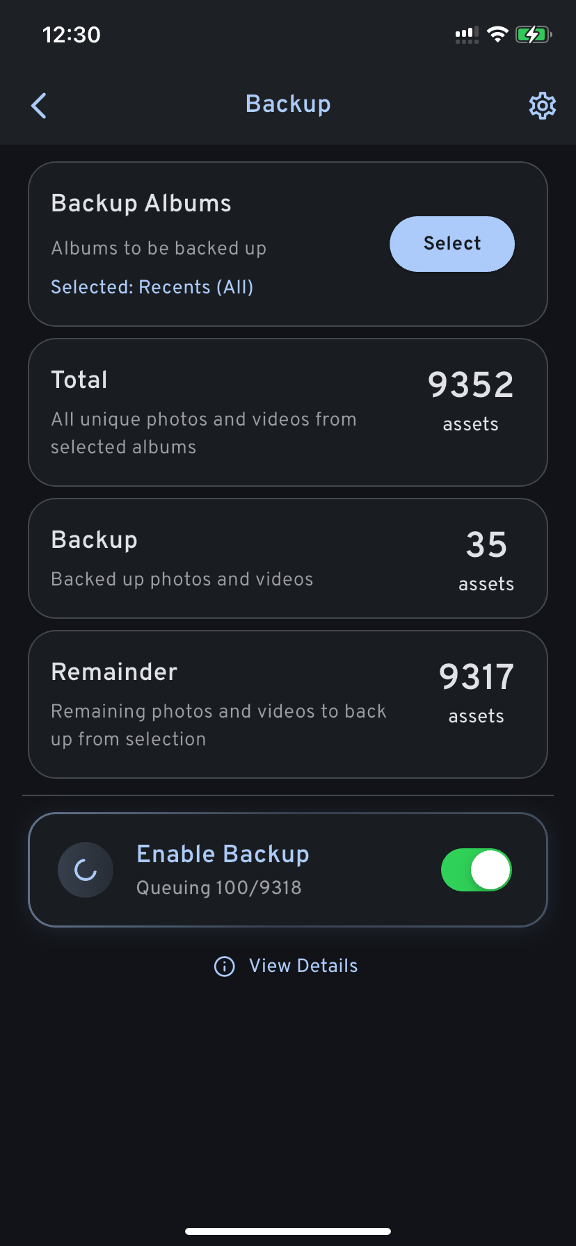Turn off the Enable Backup switch

pyautogui.click(x=477, y=870)
